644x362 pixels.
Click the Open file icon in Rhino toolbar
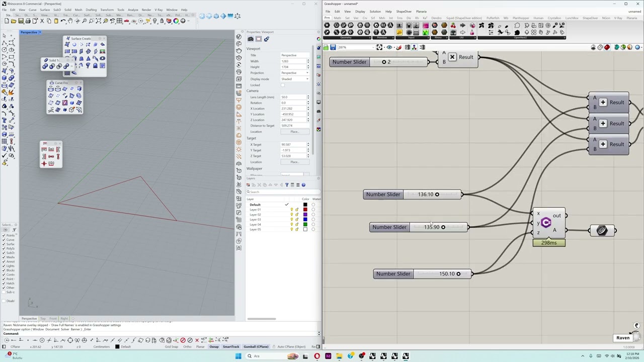coord(14,21)
